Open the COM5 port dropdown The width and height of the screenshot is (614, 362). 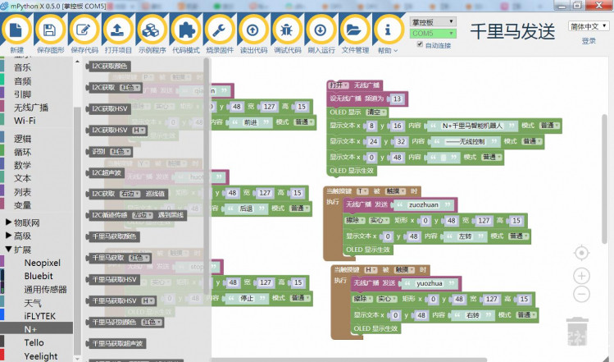433,34
